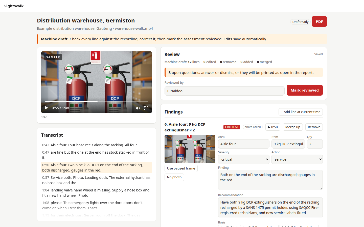Select the highlighted 0:50 transcript line
Image resolution: width=364 pixels, height=227 pixels.
(x=97, y=167)
